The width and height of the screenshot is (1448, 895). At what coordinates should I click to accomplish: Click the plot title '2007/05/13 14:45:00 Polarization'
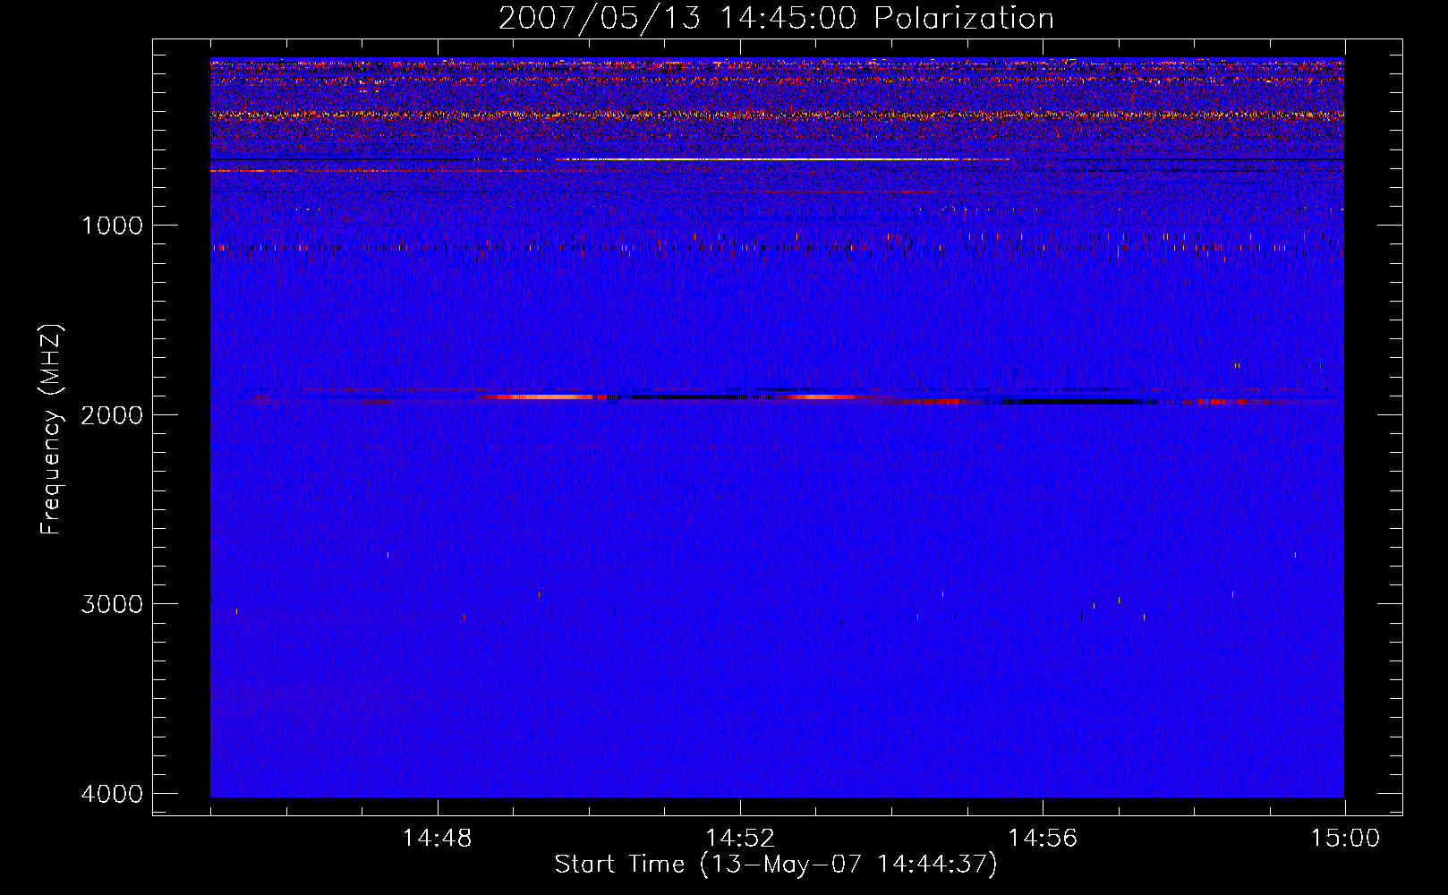(776, 18)
